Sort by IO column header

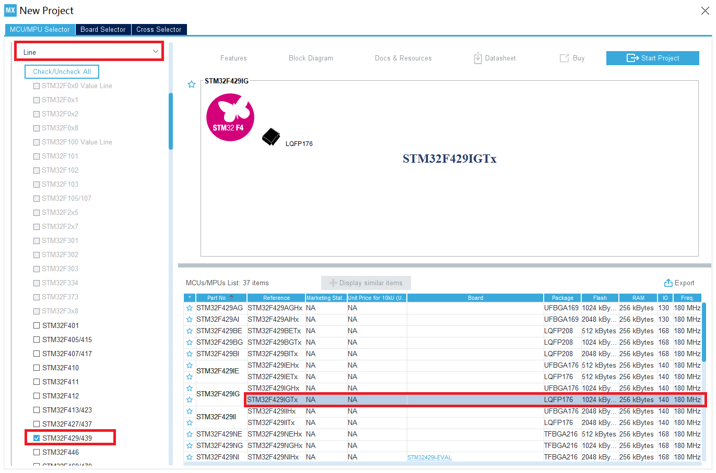click(665, 298)
